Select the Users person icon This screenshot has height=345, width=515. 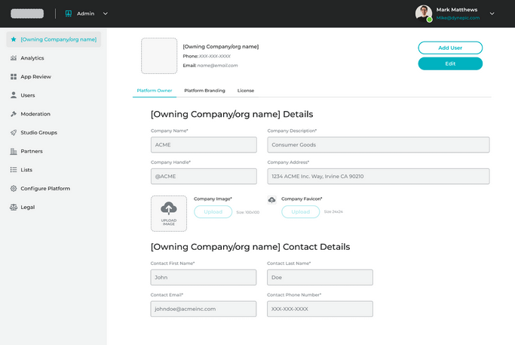pos(14,95)
